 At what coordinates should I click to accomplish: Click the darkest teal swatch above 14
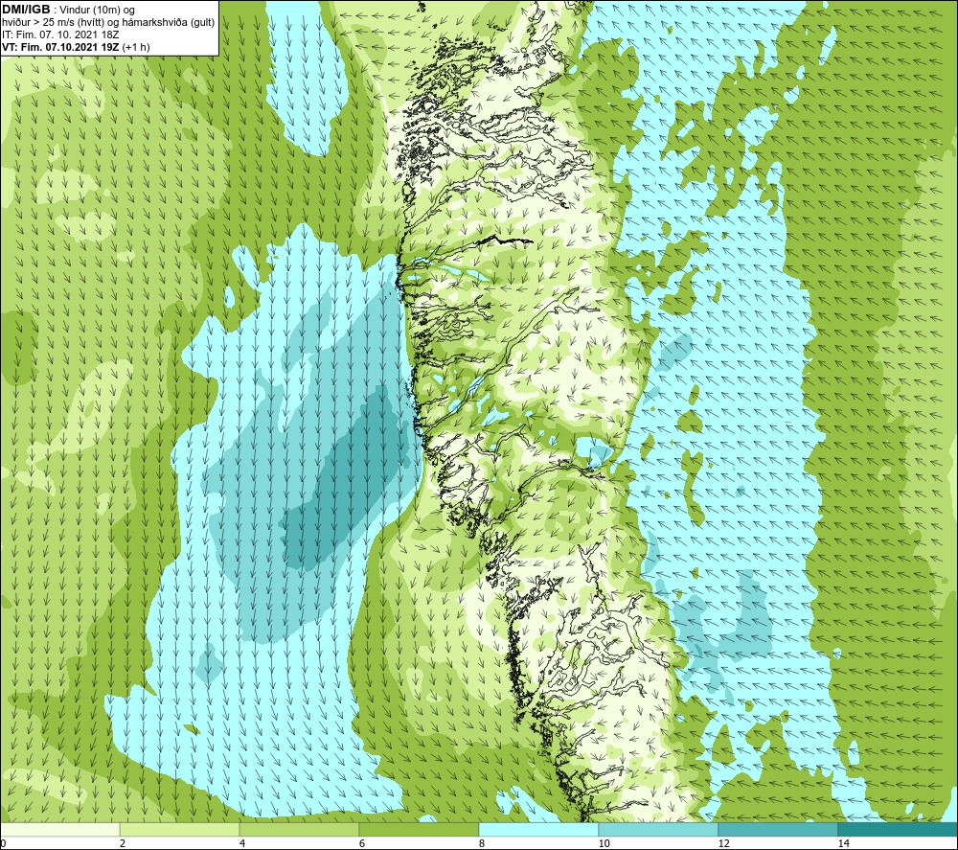click(899, 829)
